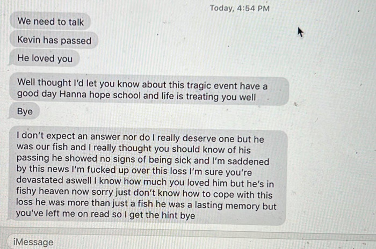Viewport: 376px width, 249px height.
Task: Click the long 'I don't expect an answer' message
Action: [x=147, y=175]
